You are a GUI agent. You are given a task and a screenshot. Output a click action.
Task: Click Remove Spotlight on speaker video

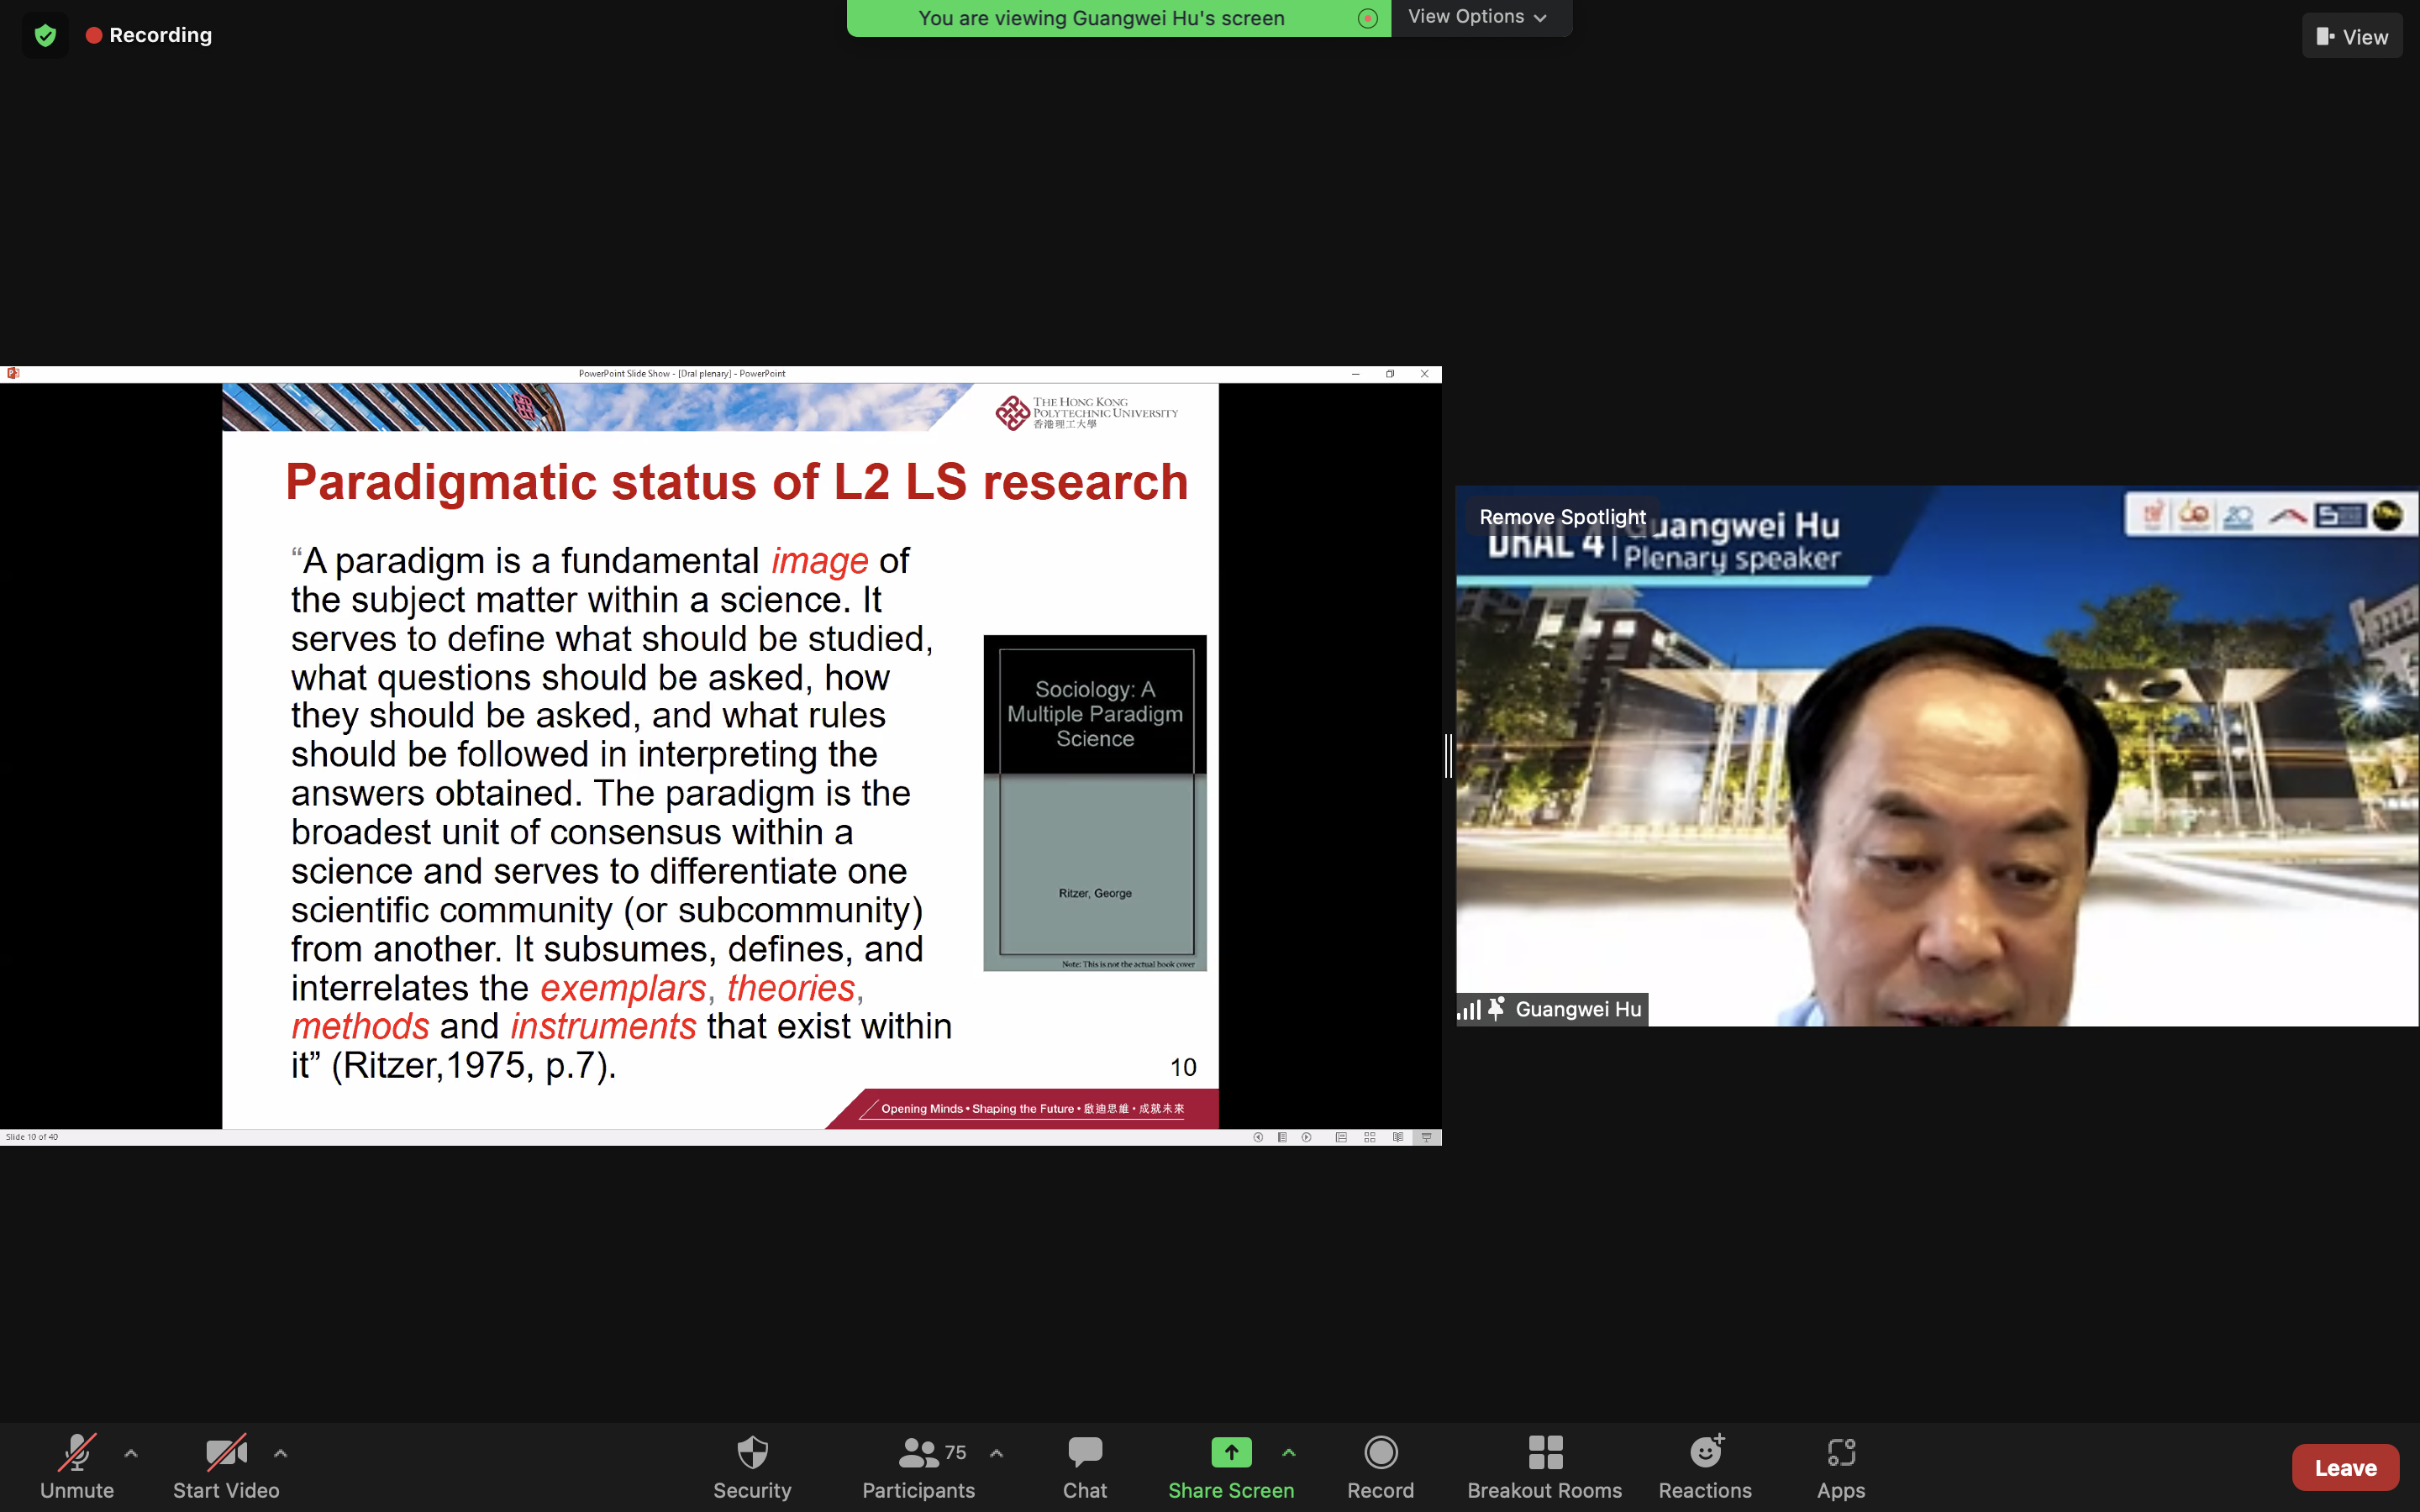tap(1561, 517)
